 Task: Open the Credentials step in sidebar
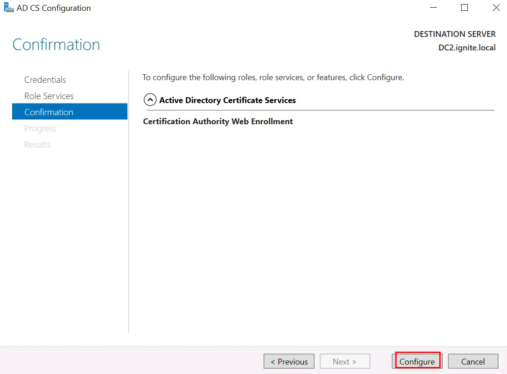(x=45, y=80)
